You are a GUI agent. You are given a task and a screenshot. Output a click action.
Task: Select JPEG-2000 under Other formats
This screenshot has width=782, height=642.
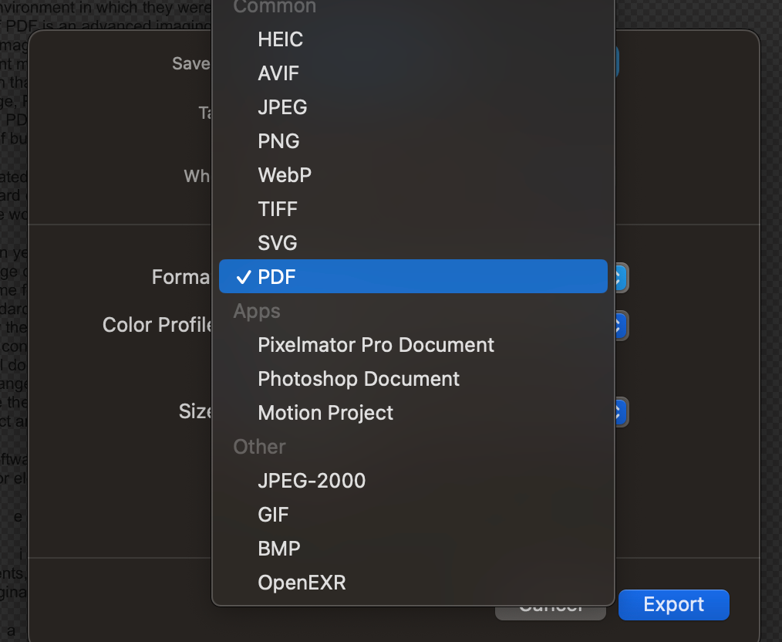click(x=413, y=481)
